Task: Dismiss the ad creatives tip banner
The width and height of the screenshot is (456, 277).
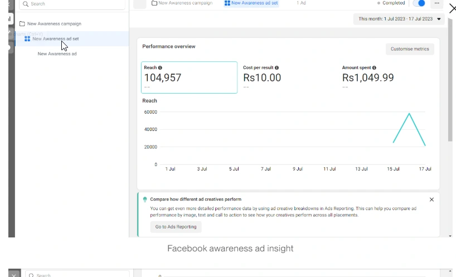Action: point(431,200)
